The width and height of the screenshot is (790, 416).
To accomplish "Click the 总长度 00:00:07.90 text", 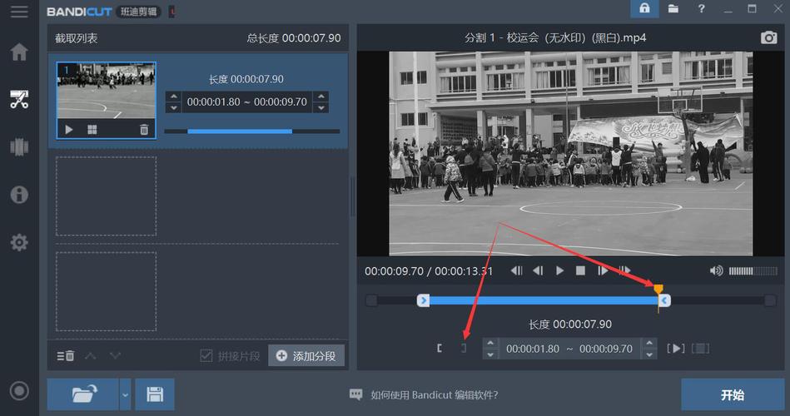I will pyautogui.click(x=294, y=37).
